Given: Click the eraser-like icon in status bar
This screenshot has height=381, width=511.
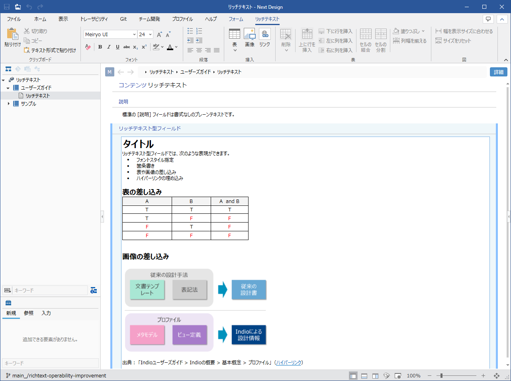Looking at the screenshot, I should tap(386, 376).
